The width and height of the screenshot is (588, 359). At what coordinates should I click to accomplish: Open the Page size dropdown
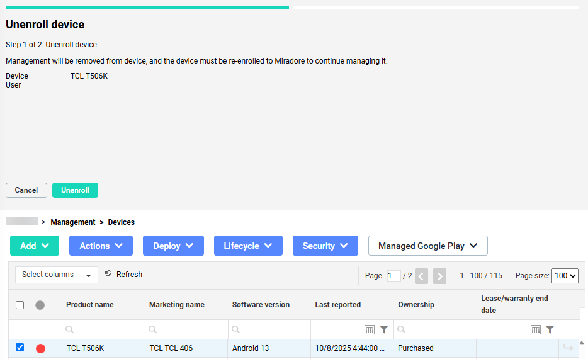pos(565,276)
